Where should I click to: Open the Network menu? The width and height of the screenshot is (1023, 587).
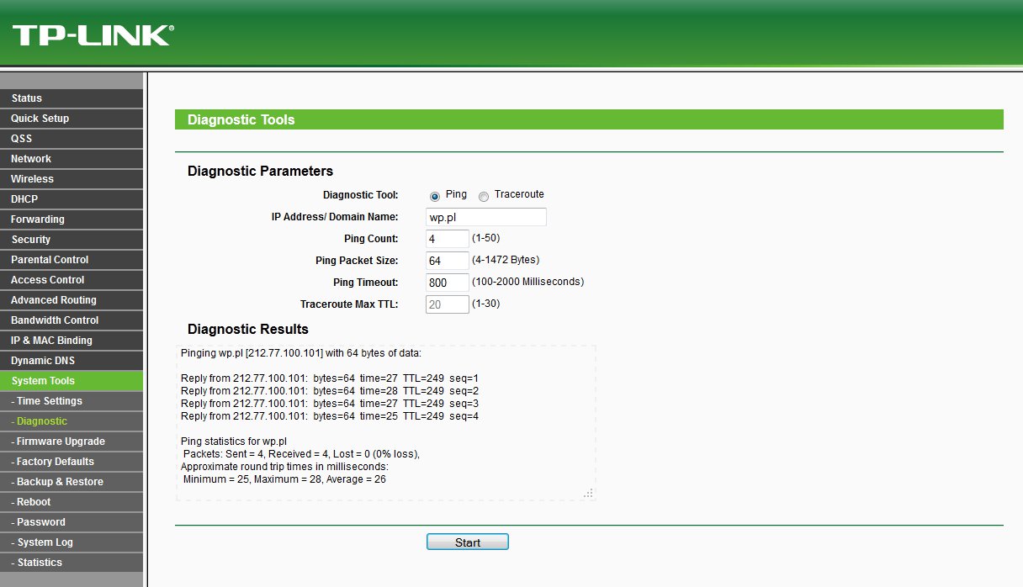(x=72, y=159)
